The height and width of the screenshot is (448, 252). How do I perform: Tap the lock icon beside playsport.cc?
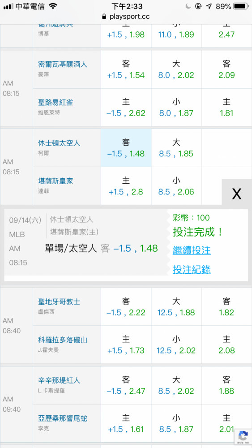coord(104,17)
